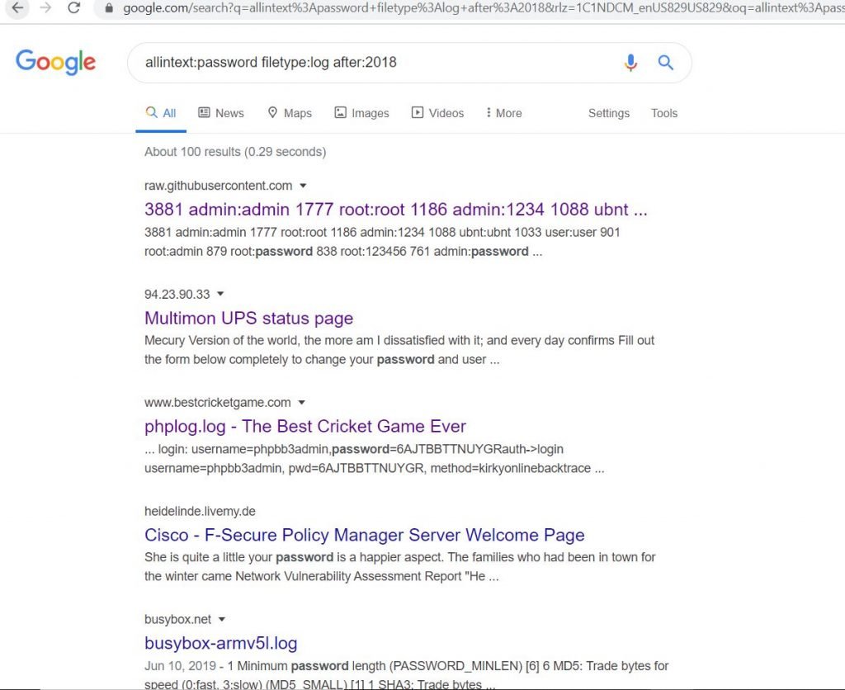Expand the dropdown arrow next to 94.23.90.33
Viewport: 845px width, 690px height.
click(220, 294)
